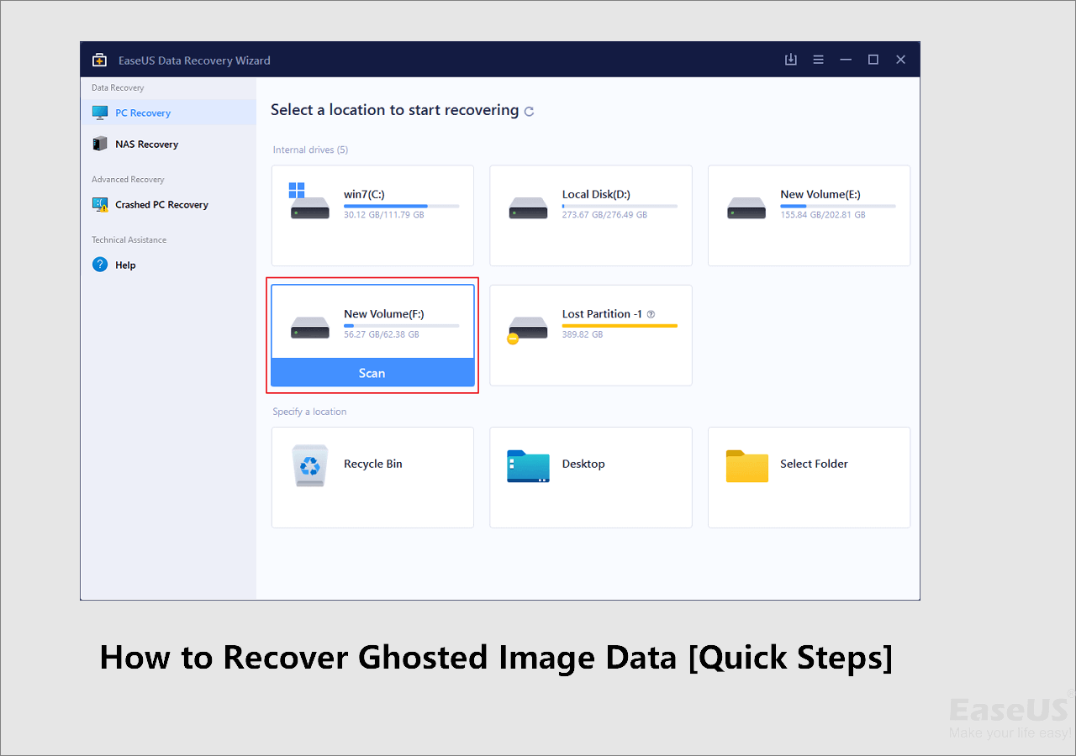1076x756 pixels.
Task: Click the win7(C:) usage bar
Action: coord(402,206)
